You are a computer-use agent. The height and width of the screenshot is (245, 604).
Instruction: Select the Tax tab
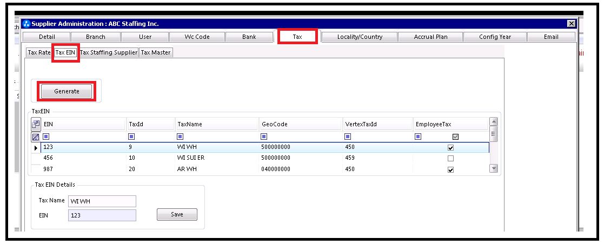pos(297,37)
